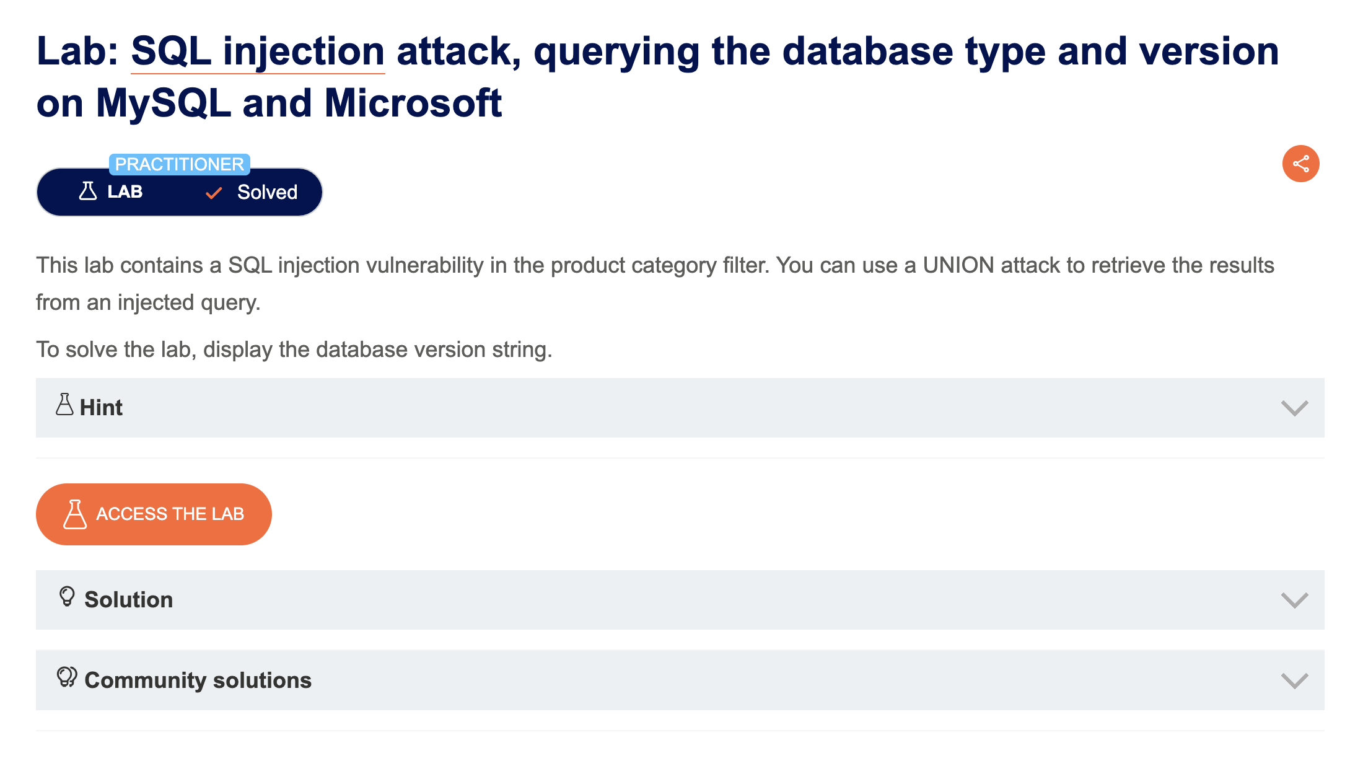Image resolution: width=1363 pixels, height=766 pixels.
Task: Open the Solution accordion header
Action: (x=680, y=600)
